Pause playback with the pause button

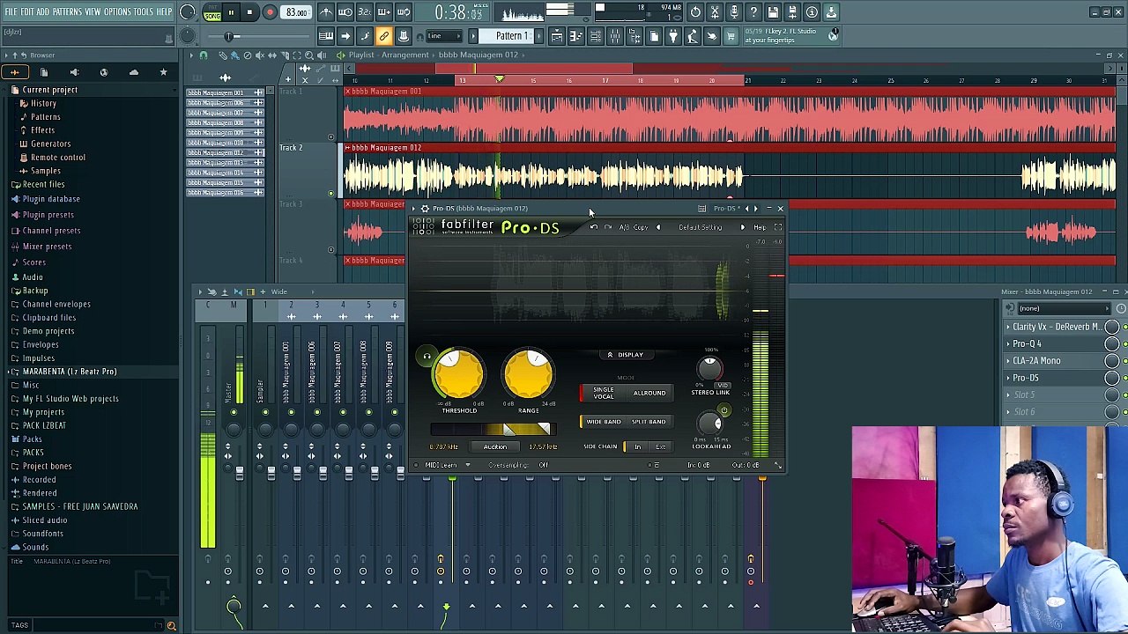tap(231, 12)
